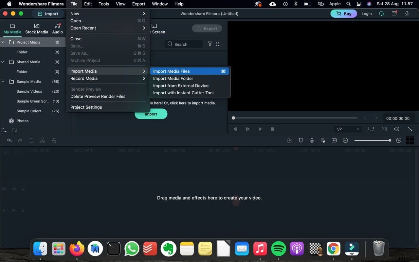Switch media library to grid view

coord(218,44)
